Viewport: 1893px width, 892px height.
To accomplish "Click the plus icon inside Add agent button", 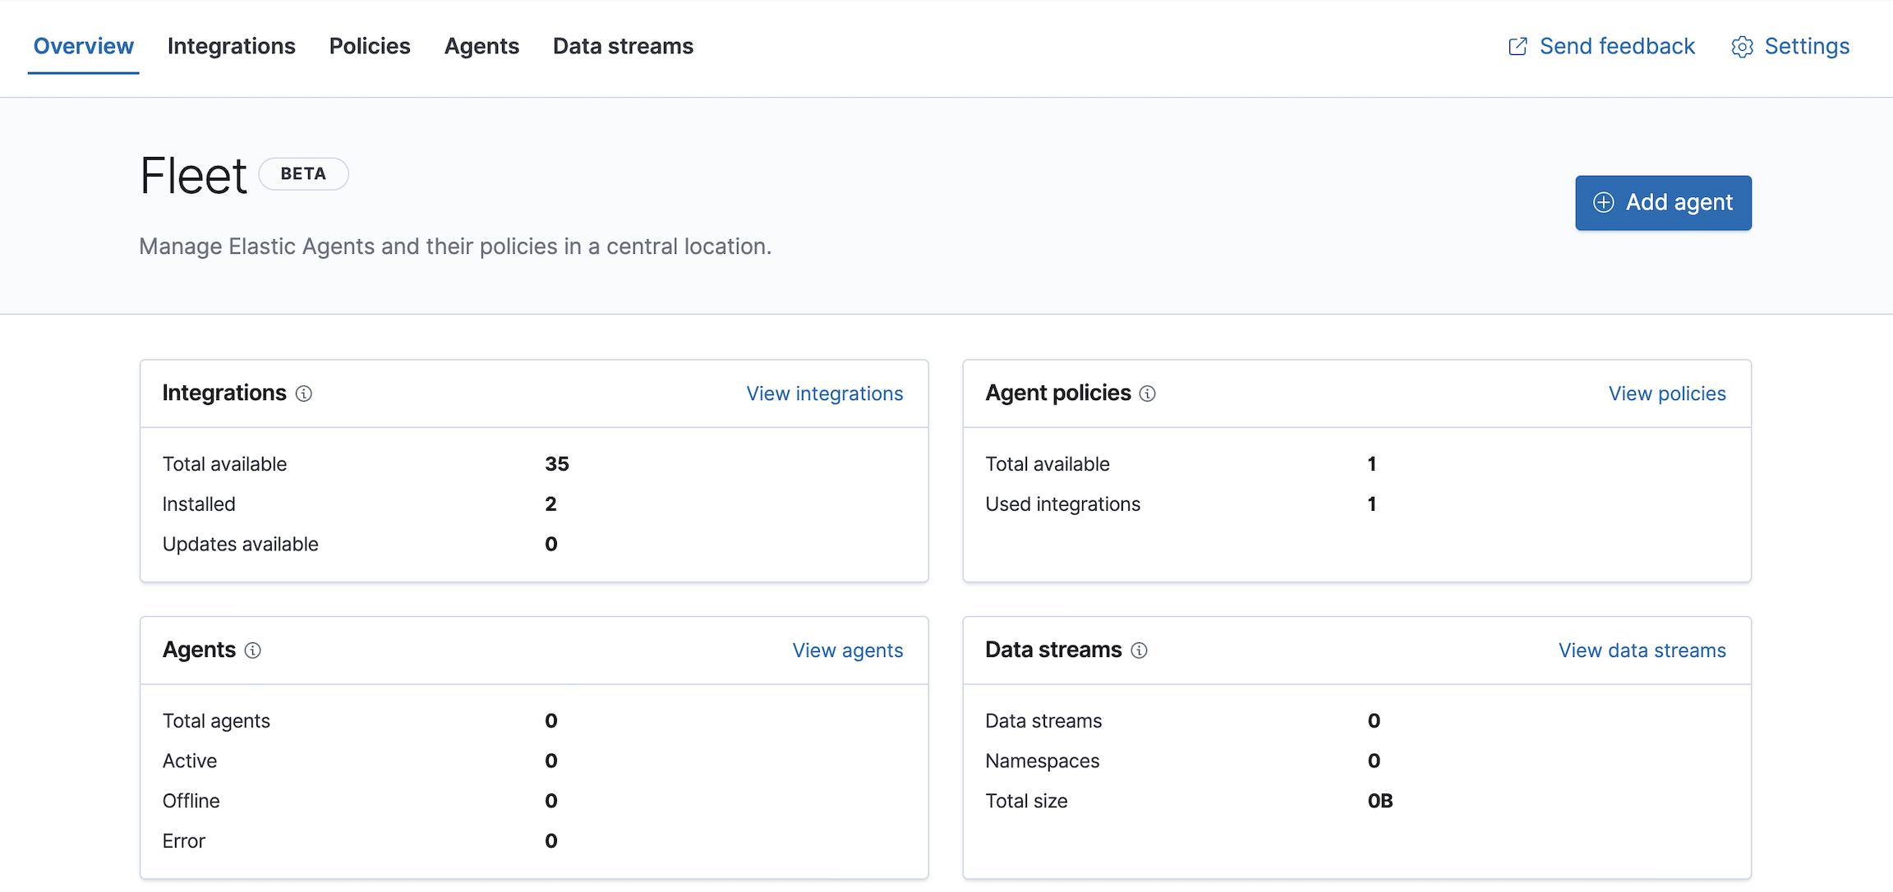I will point(1603,202).
